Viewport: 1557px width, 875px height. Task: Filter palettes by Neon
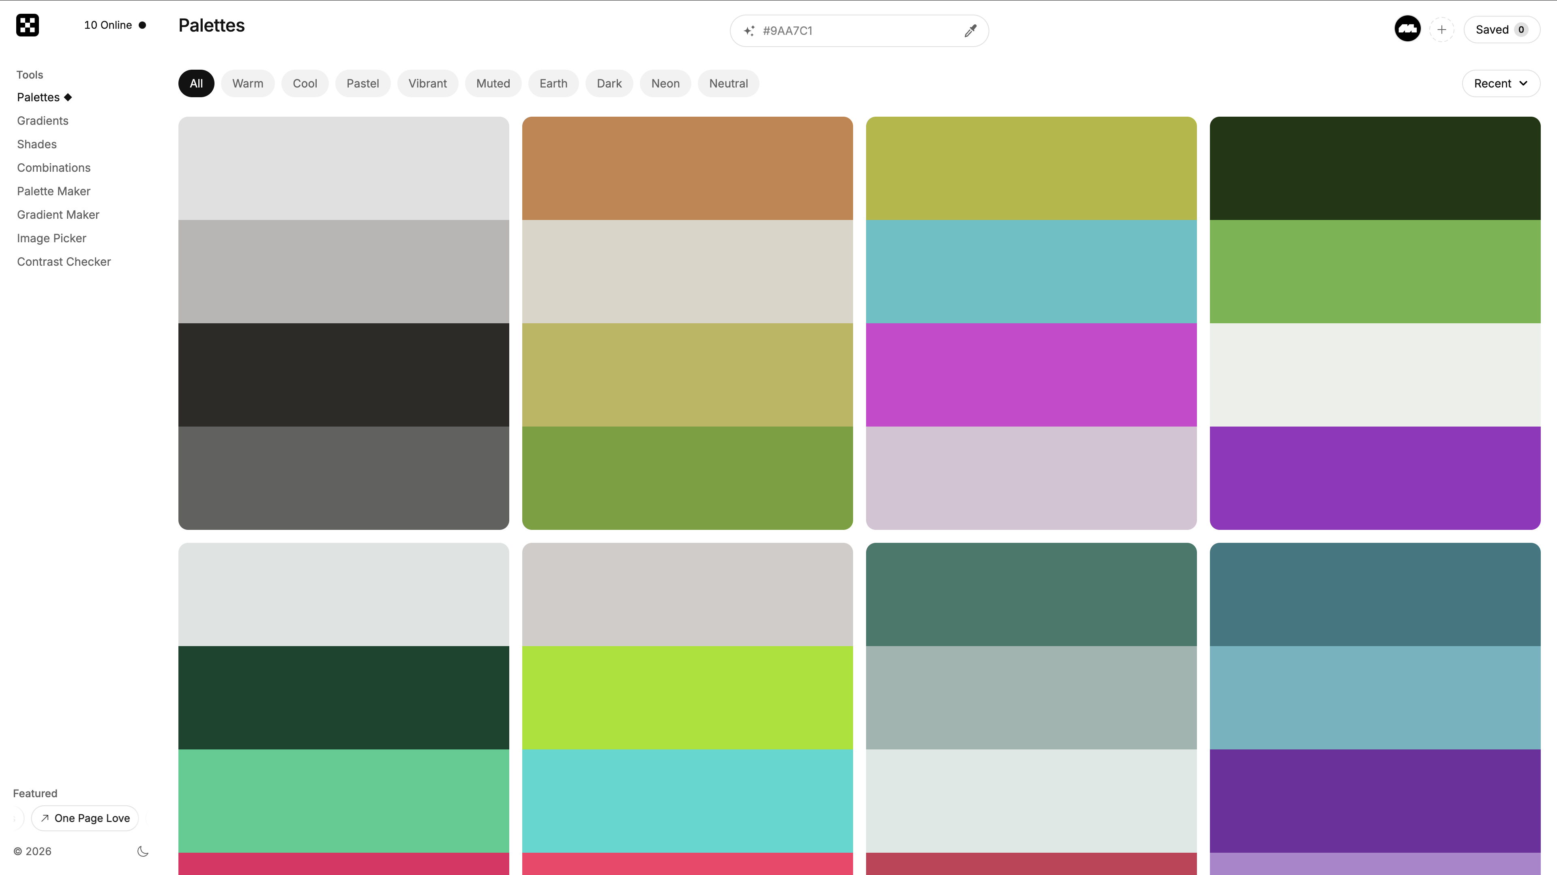[x=665, y=83]
